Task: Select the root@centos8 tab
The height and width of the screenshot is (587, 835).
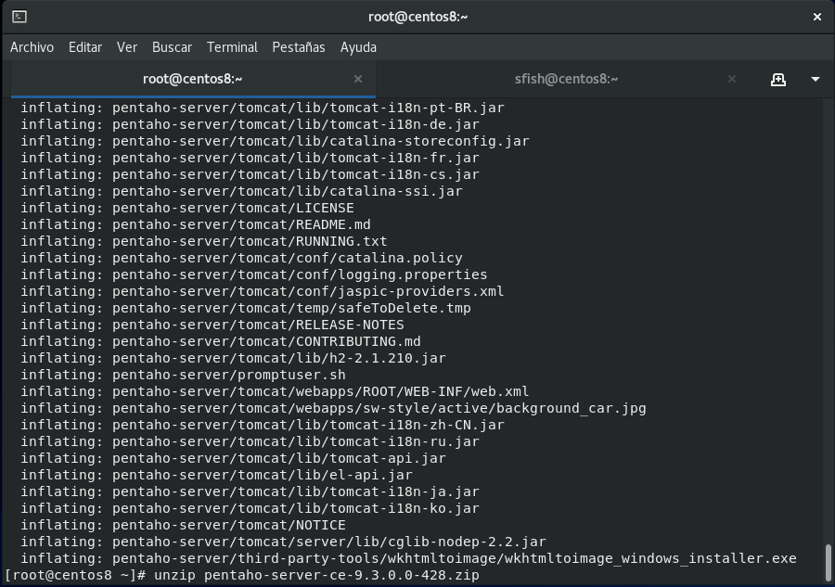Action: coord(193,79)
